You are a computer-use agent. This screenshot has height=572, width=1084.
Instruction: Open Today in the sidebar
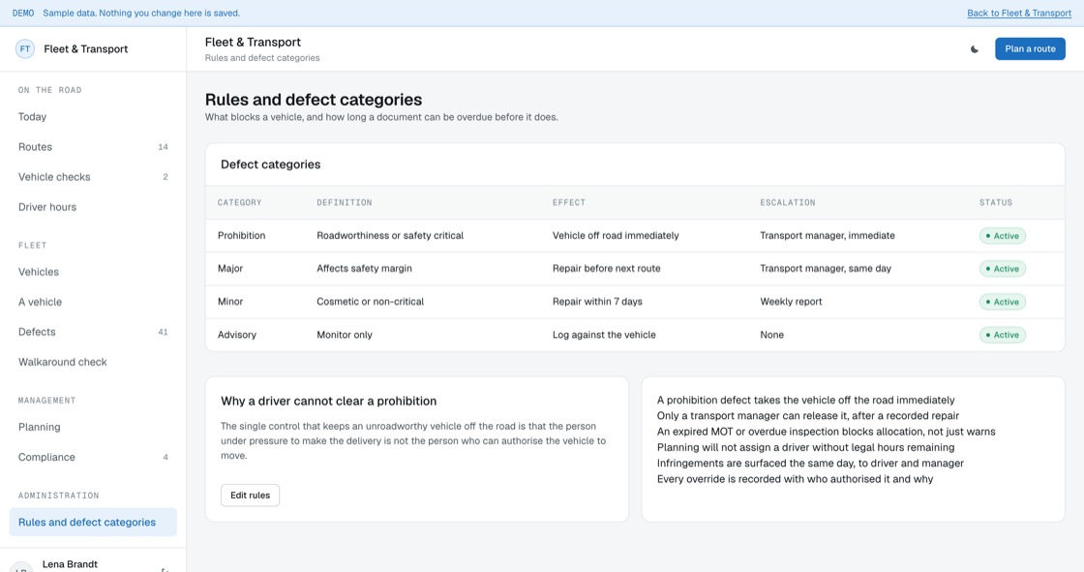93,117
